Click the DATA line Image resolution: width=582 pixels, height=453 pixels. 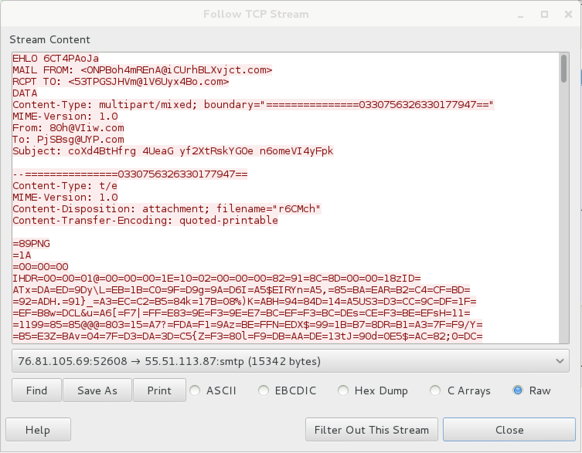(25, 93)
